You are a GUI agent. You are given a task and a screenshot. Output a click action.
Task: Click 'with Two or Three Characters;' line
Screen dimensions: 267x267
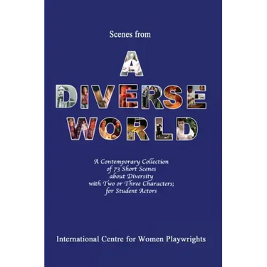(x=132, y=184)
